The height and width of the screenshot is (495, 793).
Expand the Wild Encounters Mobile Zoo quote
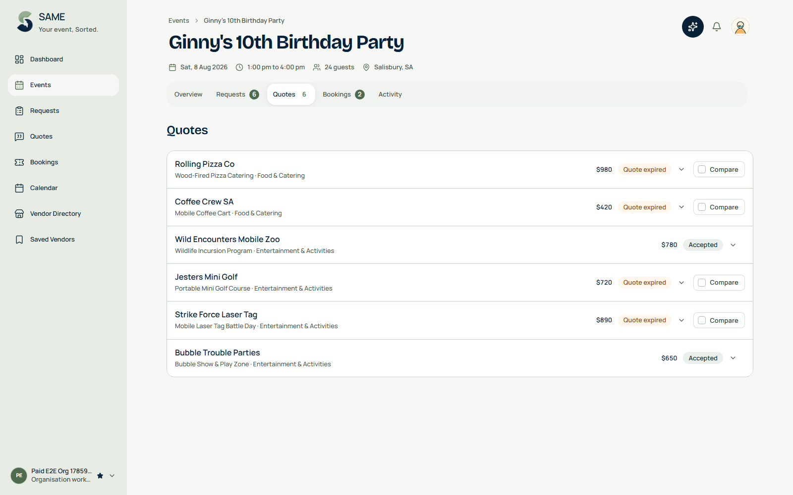click(733, 245)
